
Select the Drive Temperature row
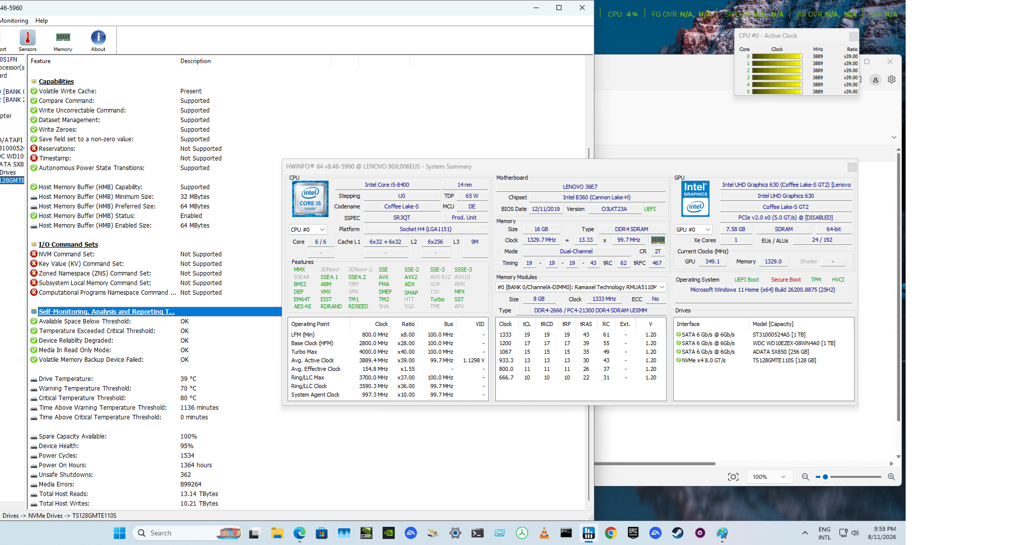pyautogui.click(x=155, y=379)
